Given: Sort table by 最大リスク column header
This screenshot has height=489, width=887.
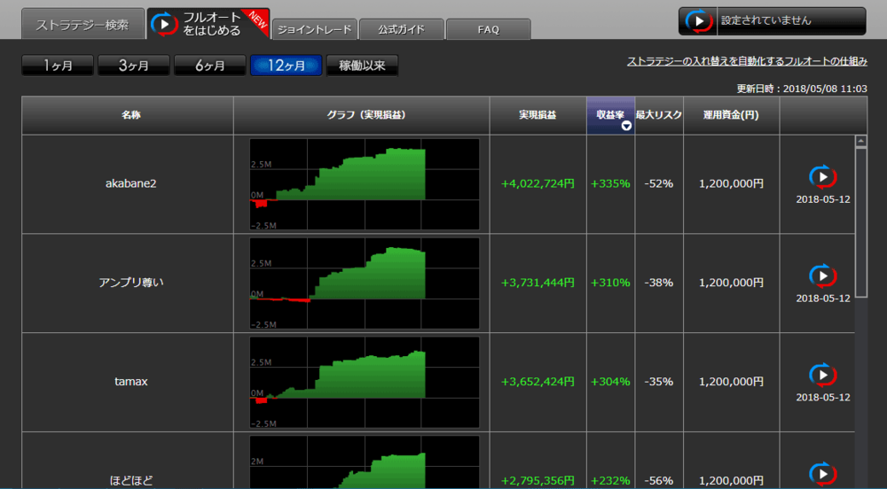Looking at the screenshot, I should click(659, 115).
